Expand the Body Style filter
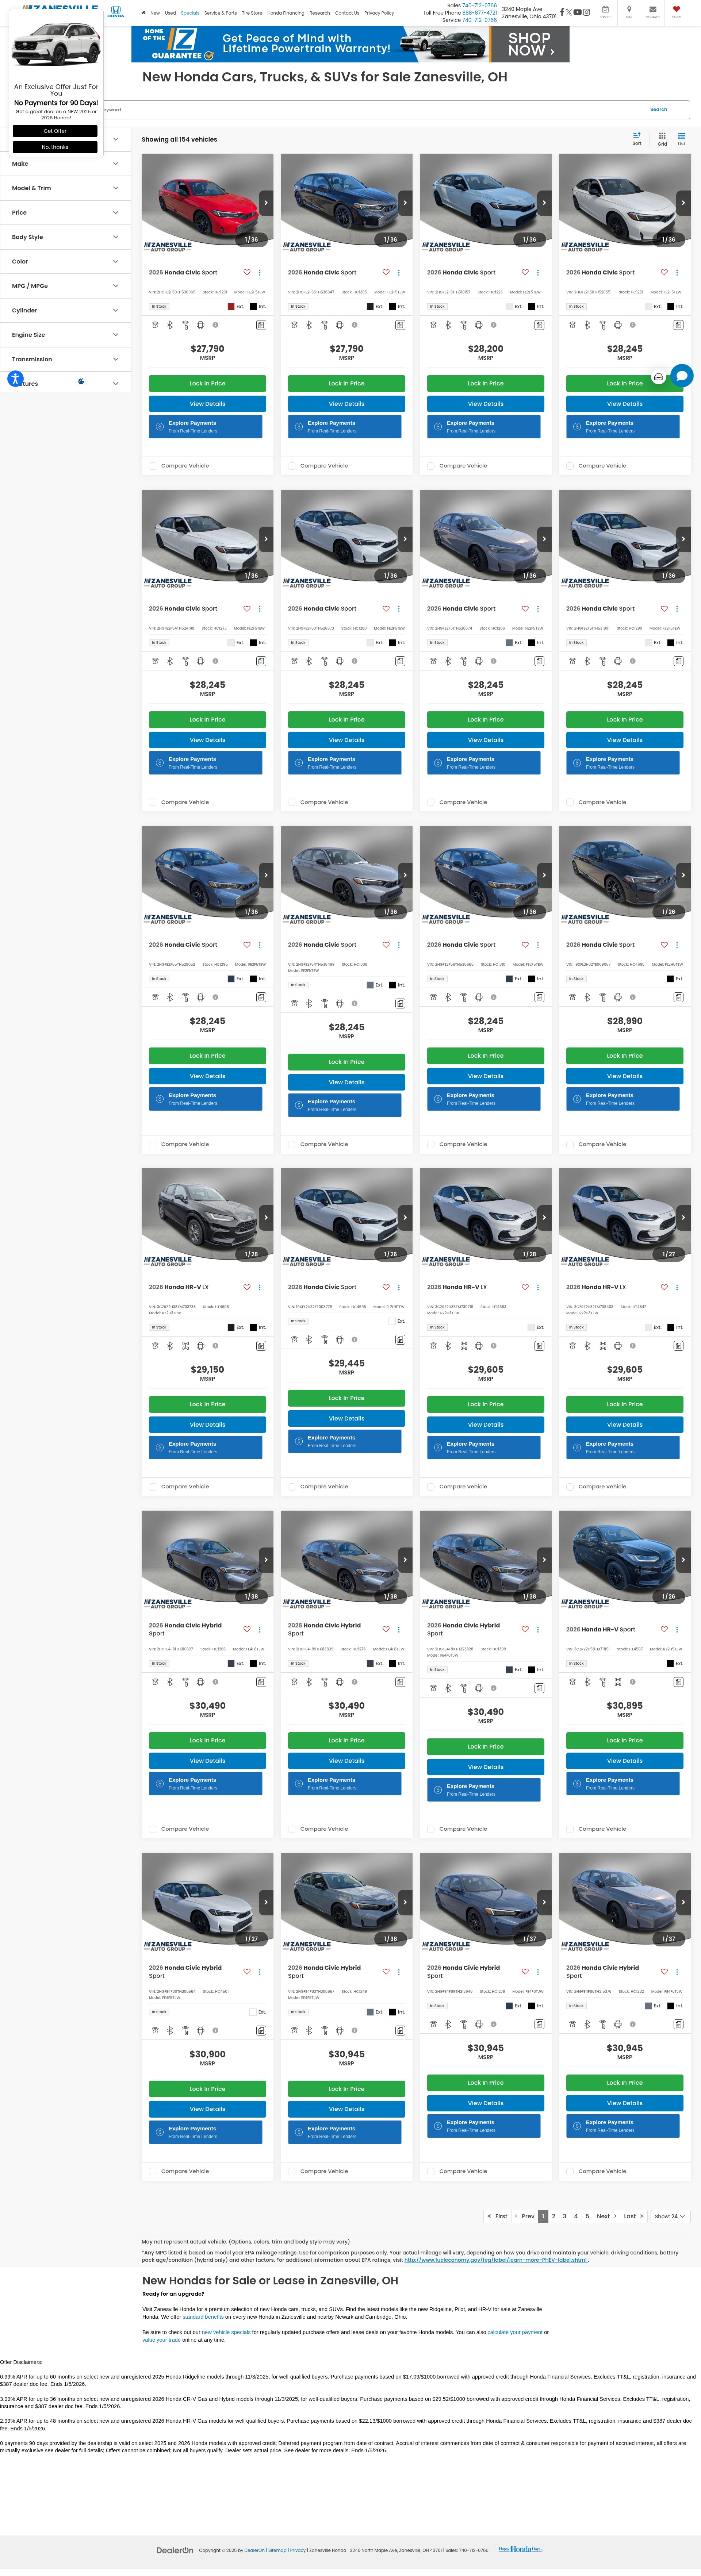 click(65, 237)
